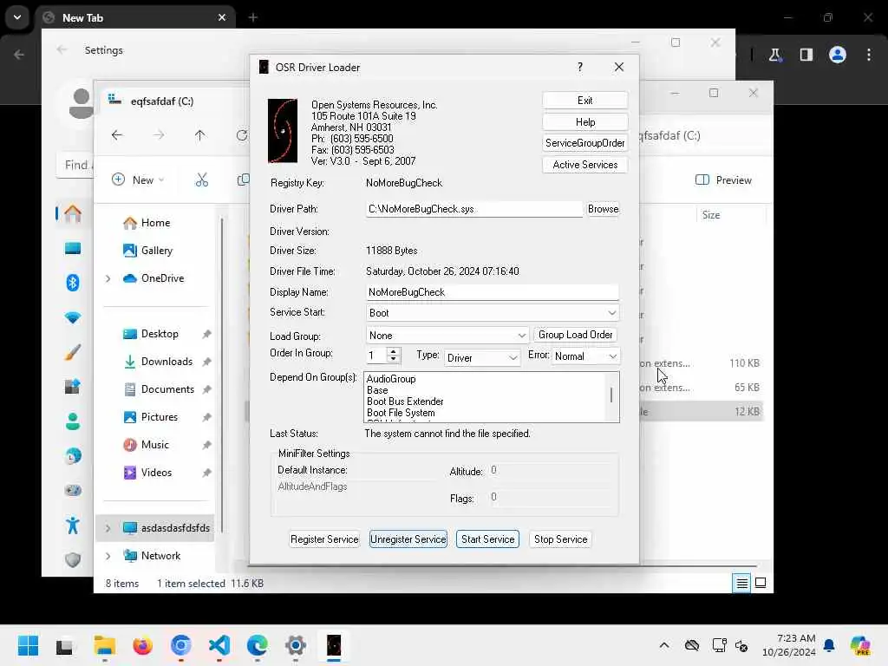Expand the Network tree node
Viewport: 888px width, 666px height.
tap(108, 556)
